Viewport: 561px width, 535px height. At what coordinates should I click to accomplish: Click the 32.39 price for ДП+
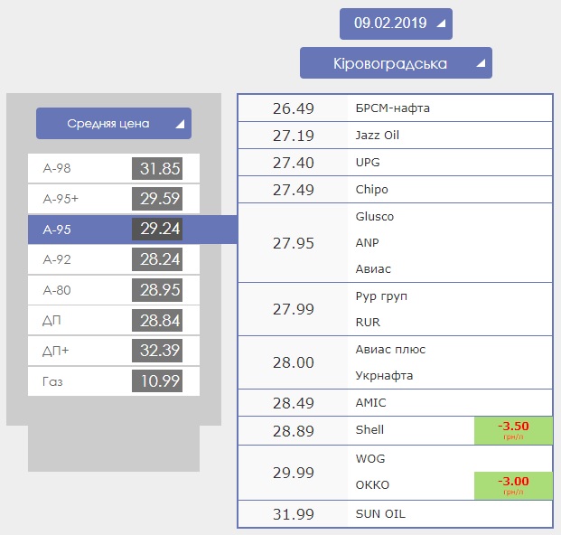click(x=157, y=351)
